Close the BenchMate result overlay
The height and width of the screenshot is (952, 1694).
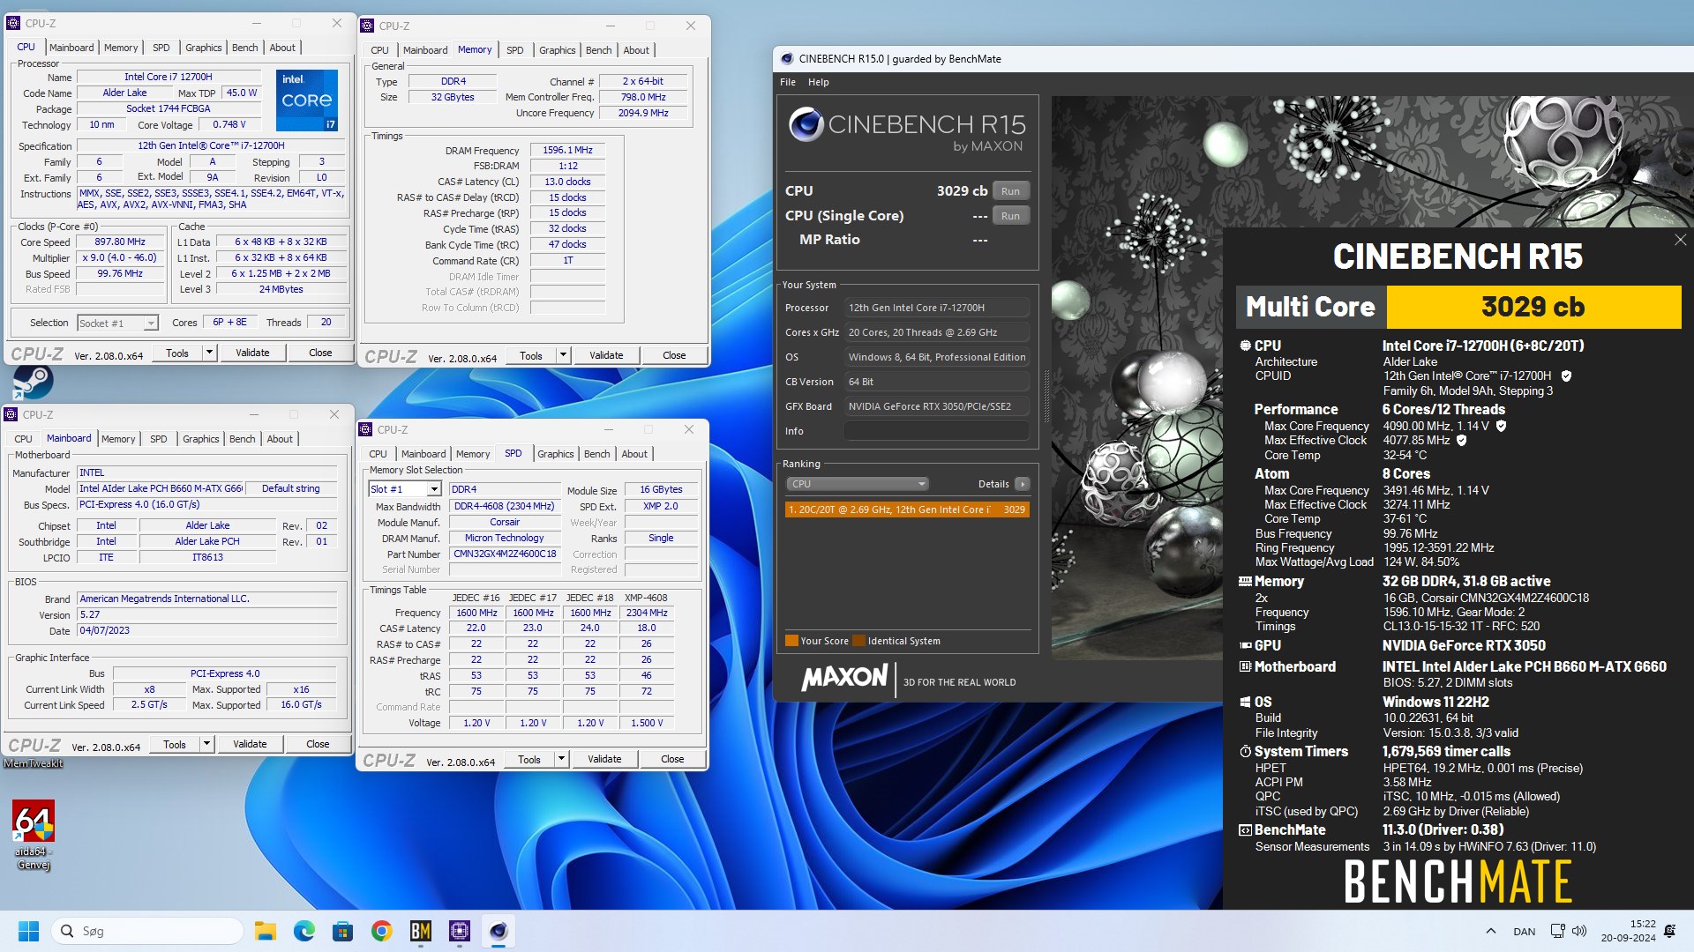[1680, 240]
